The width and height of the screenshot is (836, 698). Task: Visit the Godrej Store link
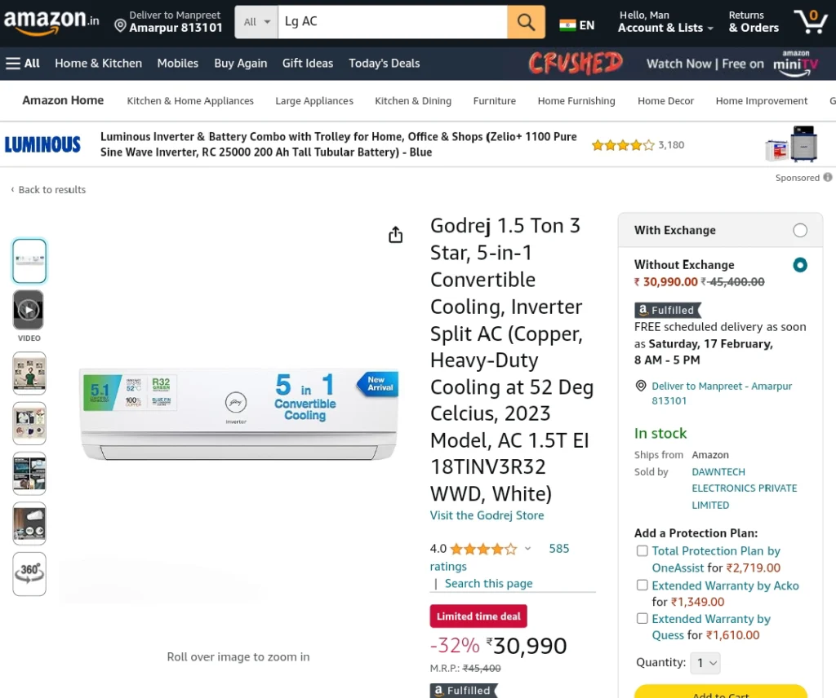click(x=487, y=515)
